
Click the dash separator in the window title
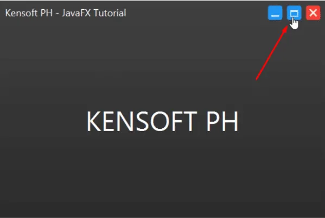click(x=57, y=14)
